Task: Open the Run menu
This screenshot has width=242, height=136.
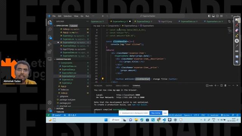Action: click(x=87, y=16)
